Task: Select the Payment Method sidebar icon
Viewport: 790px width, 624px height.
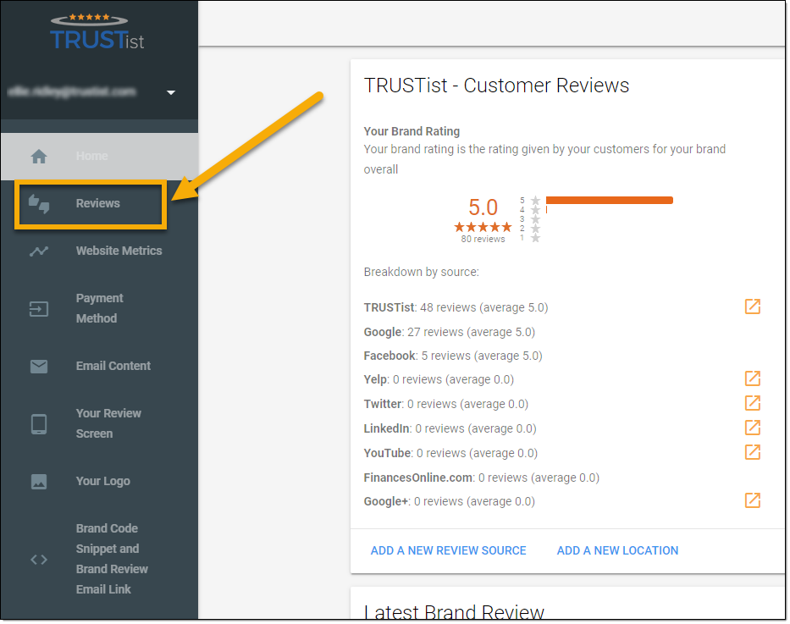Action: (x=38, y=307)
